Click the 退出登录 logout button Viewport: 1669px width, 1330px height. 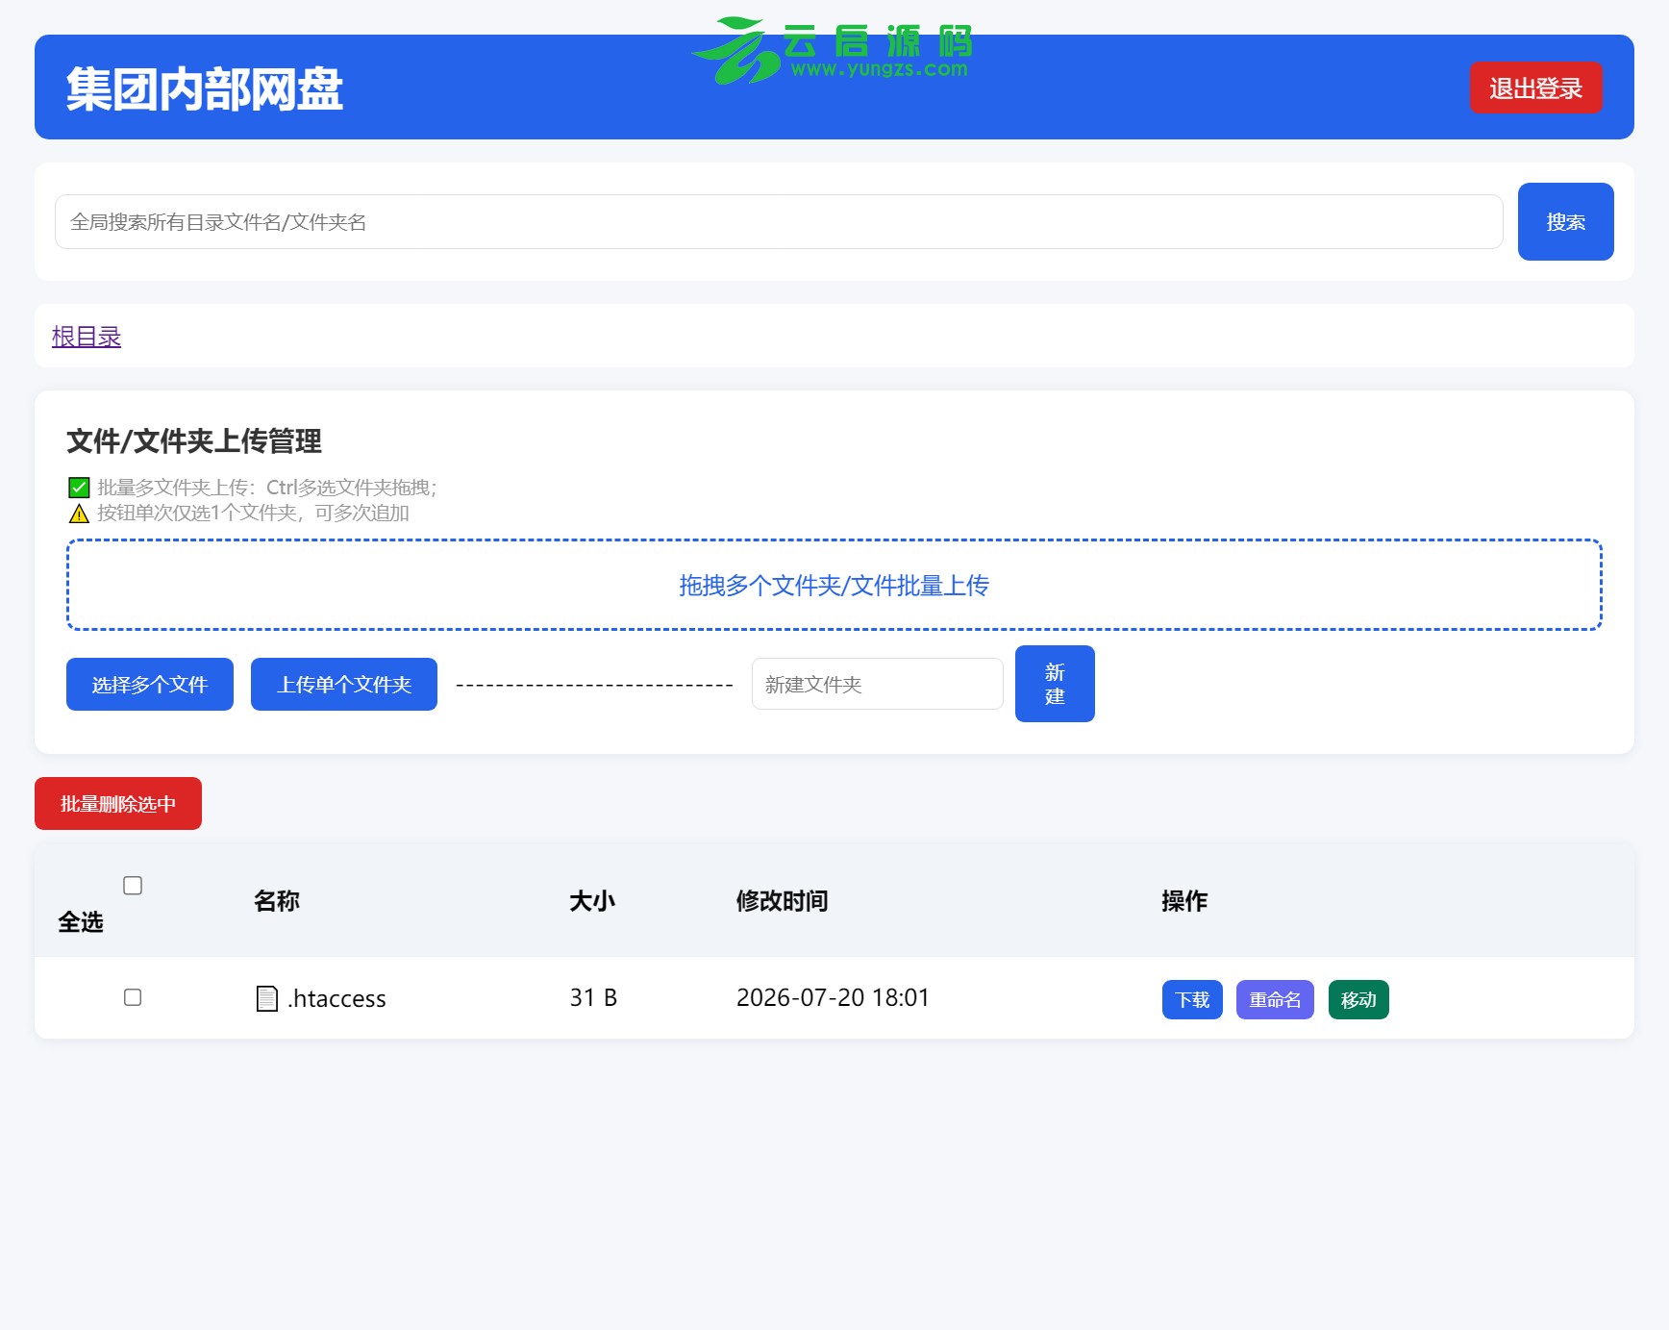[1535, 88]
